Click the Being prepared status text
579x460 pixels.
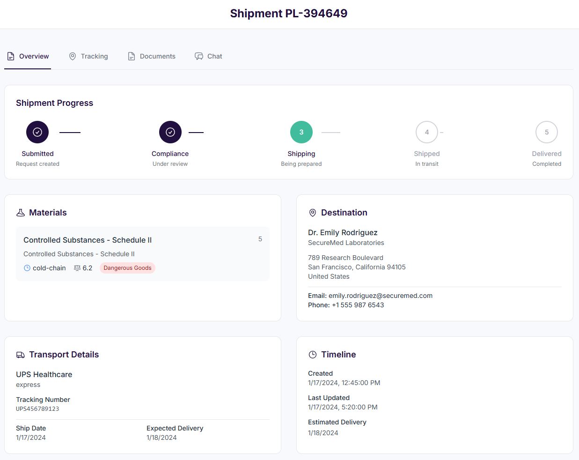301,164
